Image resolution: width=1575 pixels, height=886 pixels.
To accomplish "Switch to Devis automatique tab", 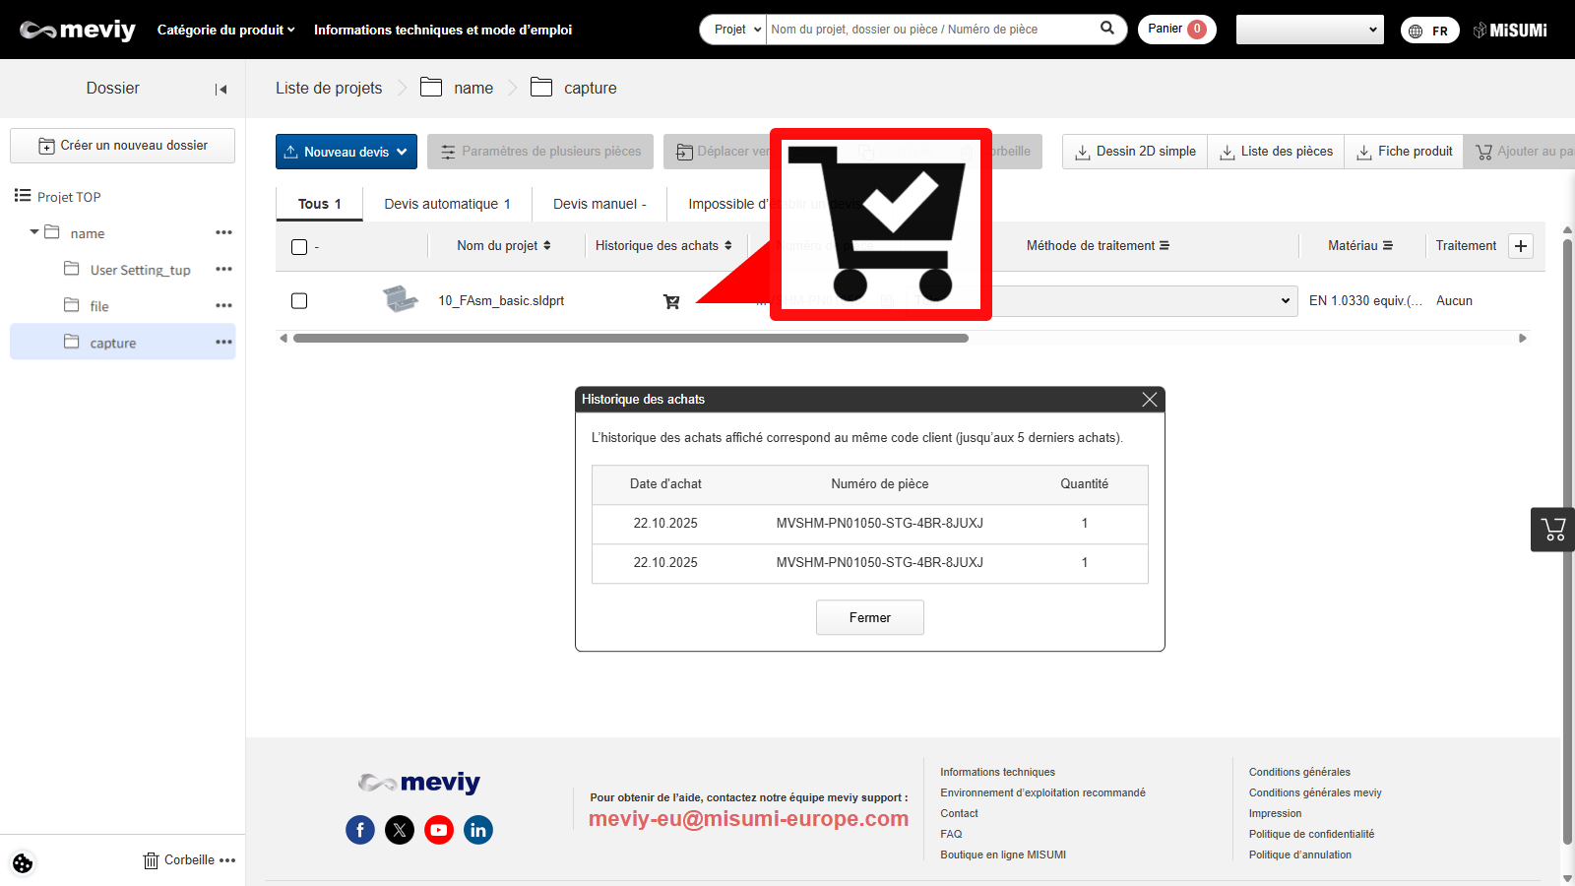I will point(447,204).
